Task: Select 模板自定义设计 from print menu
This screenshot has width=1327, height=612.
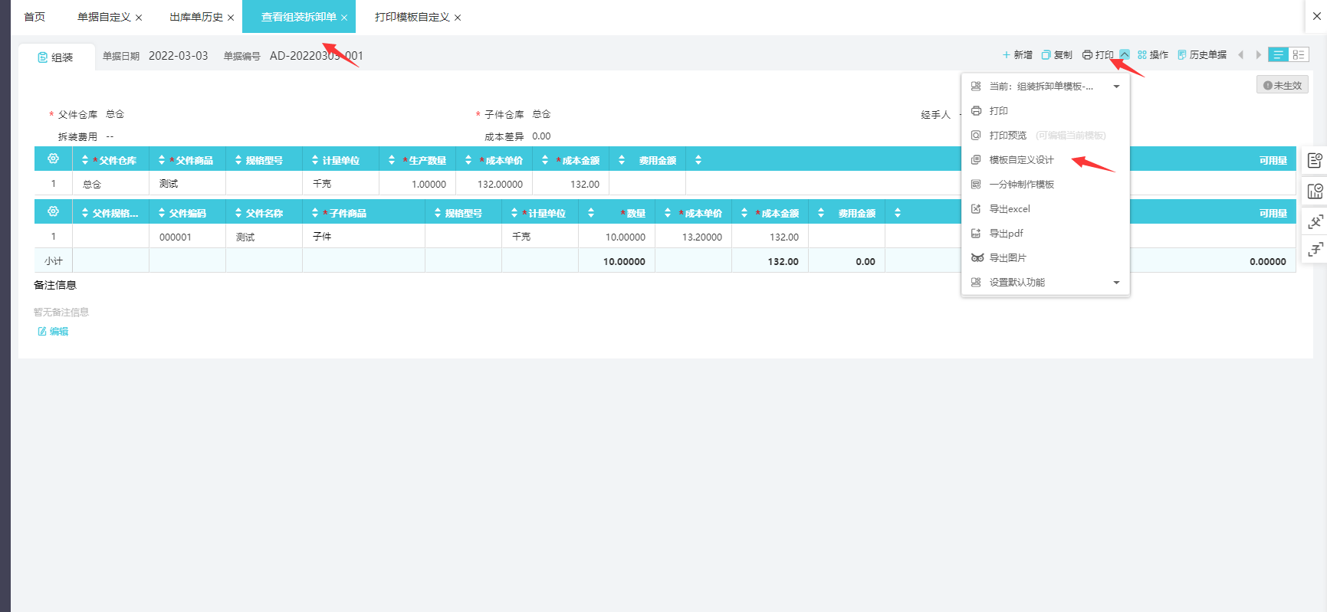Action: pyautogui.click(x=1021, y=160)
